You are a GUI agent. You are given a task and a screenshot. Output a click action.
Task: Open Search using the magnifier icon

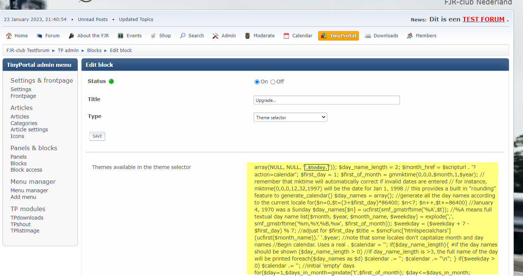point(182,35)
